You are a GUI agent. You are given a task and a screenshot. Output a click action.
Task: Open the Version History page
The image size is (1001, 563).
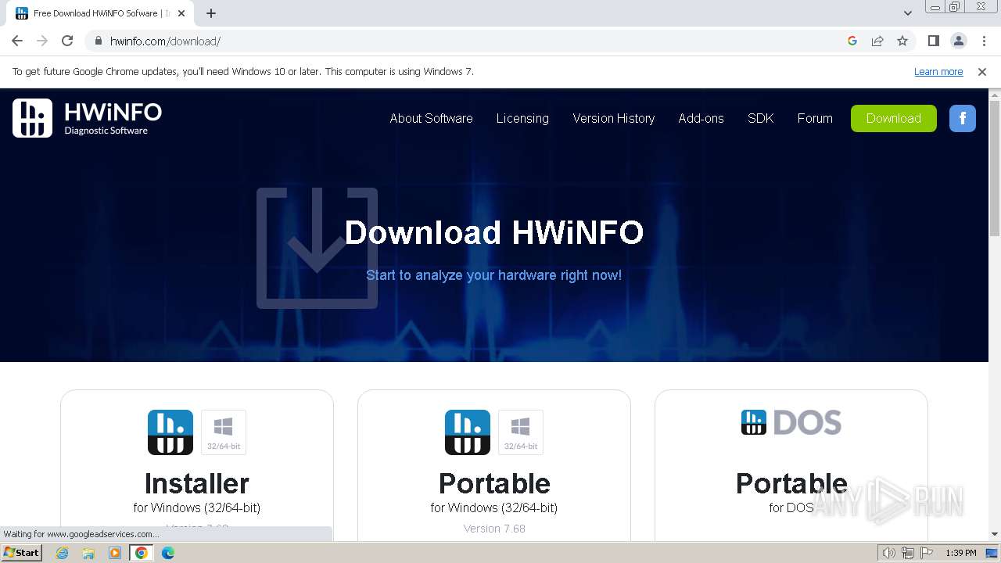click(x=614, y=118)
